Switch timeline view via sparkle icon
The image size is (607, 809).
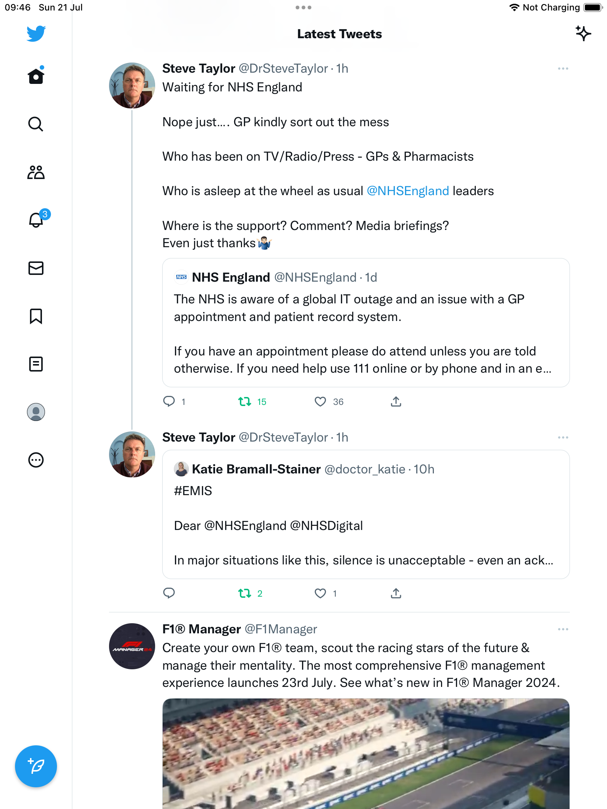(x=583, y=34)
